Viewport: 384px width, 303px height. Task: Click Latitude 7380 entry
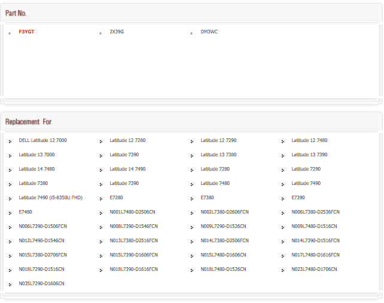[x=33, y=183]
